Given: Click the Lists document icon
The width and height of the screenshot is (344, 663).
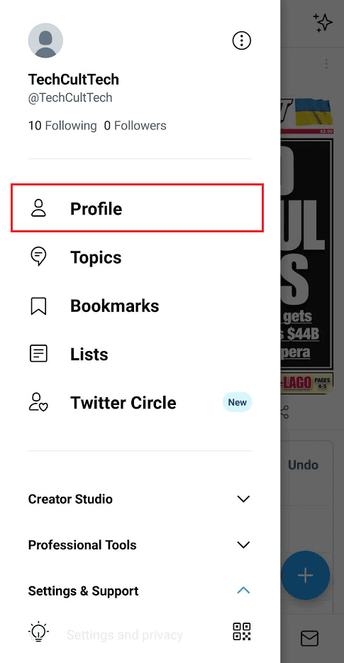Looking at the screenshot, I should [x=39, y=354].
